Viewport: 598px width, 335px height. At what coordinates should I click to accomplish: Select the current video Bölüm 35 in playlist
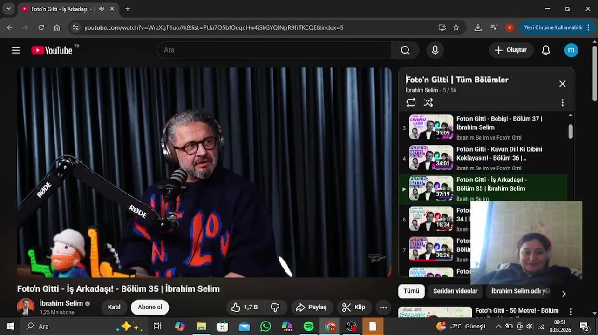tap(484, 188)
